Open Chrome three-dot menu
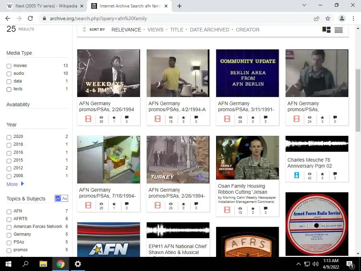The width and height of the screenshot is (361, 271). tap(353, 18)
